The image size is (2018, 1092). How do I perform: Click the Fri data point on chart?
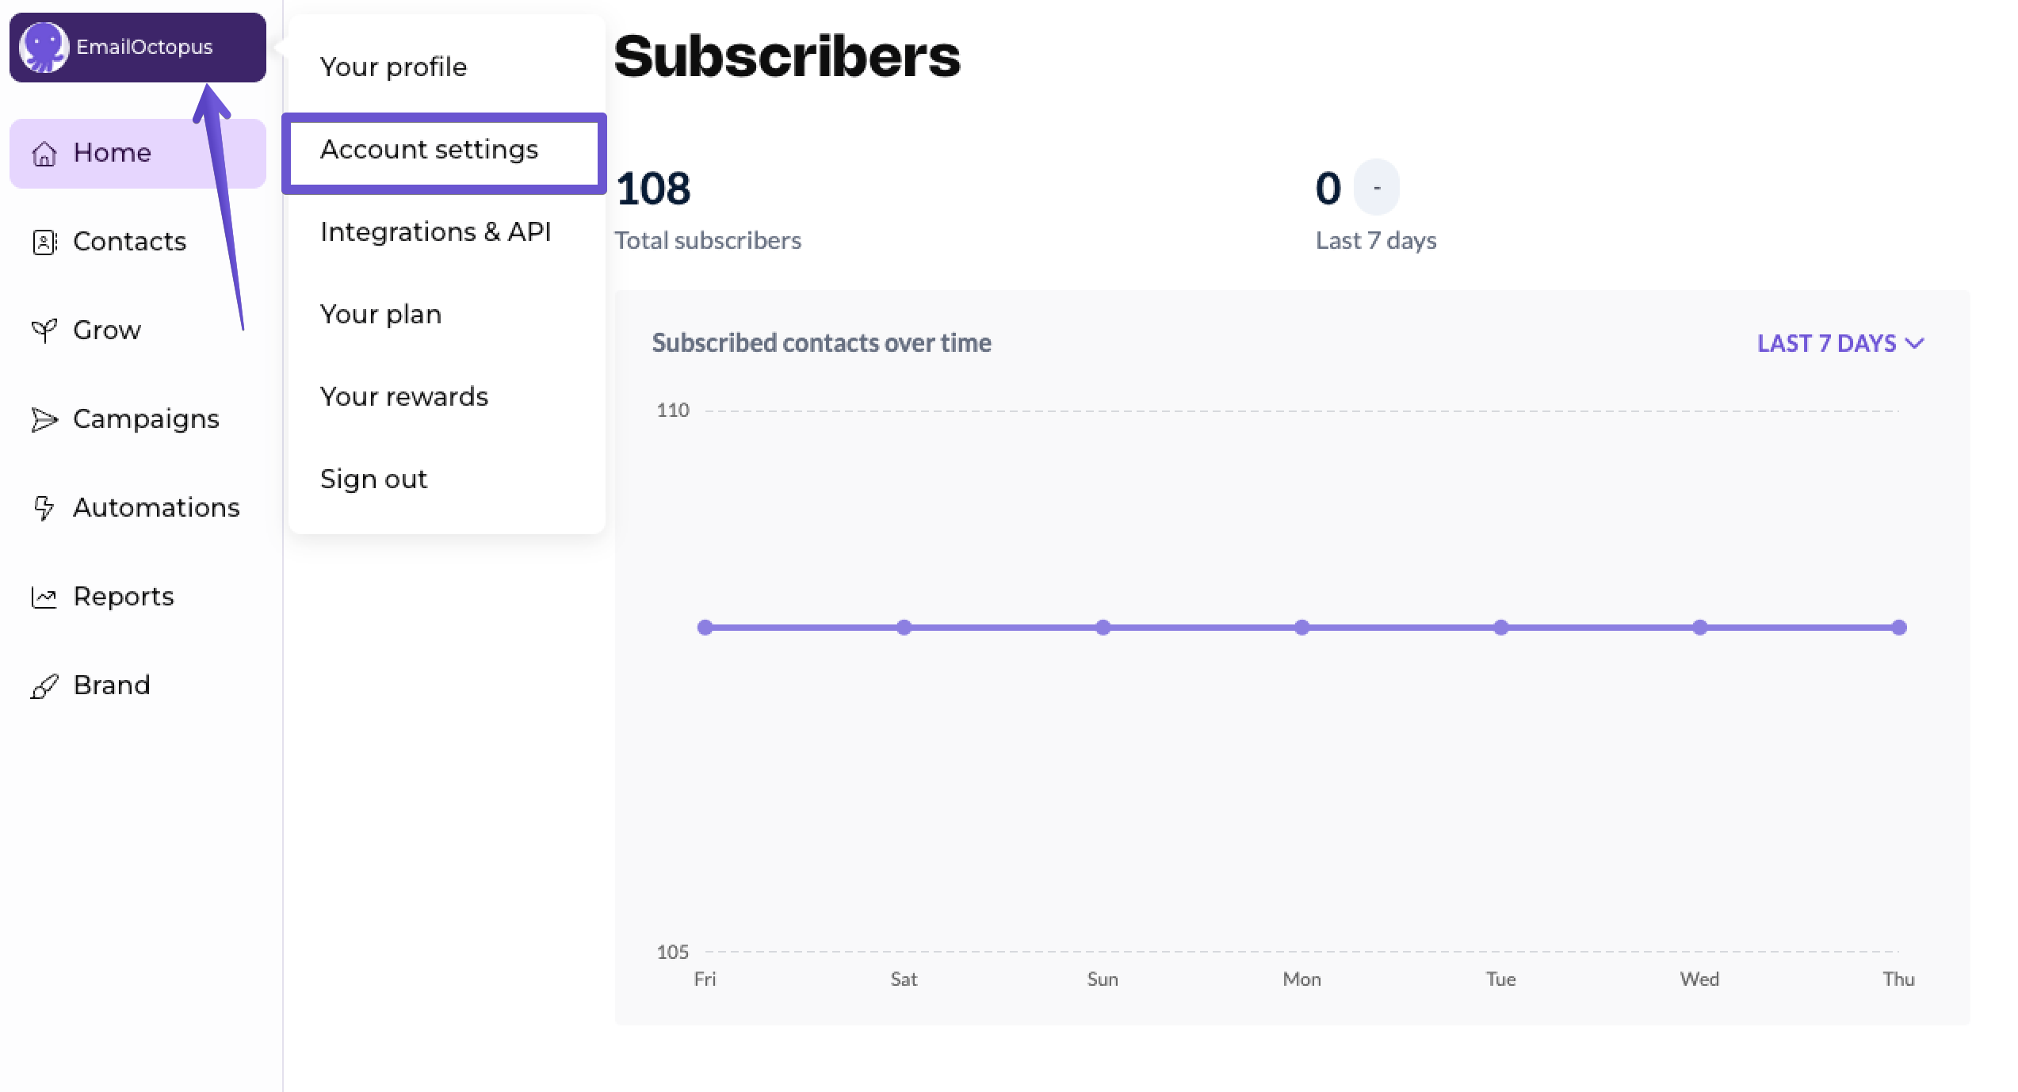pos(705,628)
